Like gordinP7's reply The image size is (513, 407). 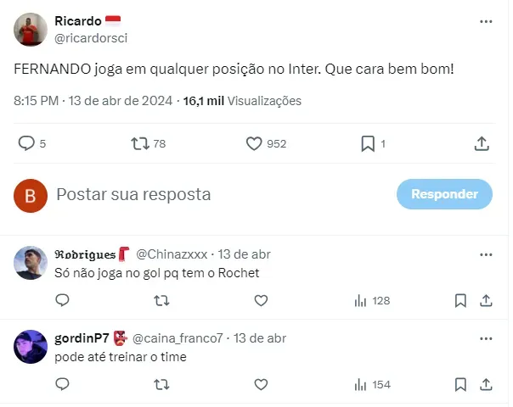click(x=261, y=384)
